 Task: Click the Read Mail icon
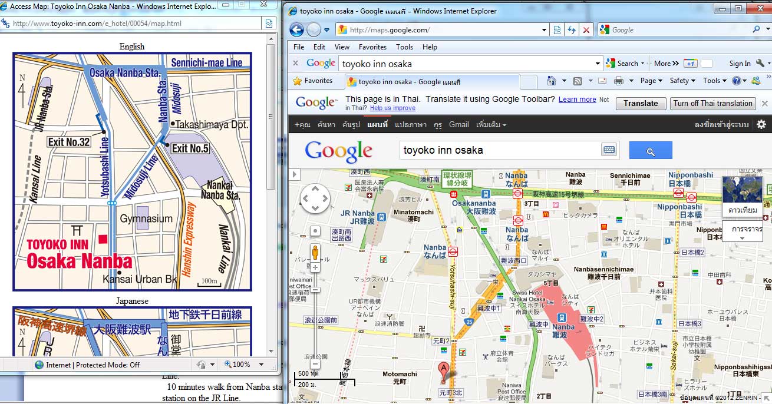click(602, 81)
